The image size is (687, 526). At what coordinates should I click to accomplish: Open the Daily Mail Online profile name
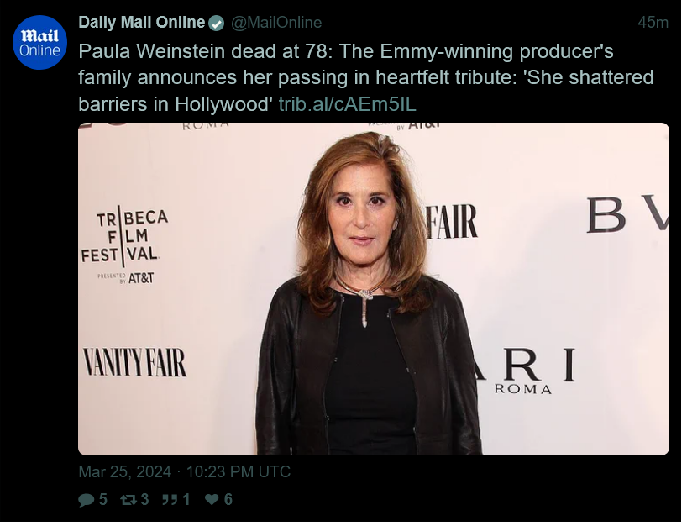tap(143, 23)
